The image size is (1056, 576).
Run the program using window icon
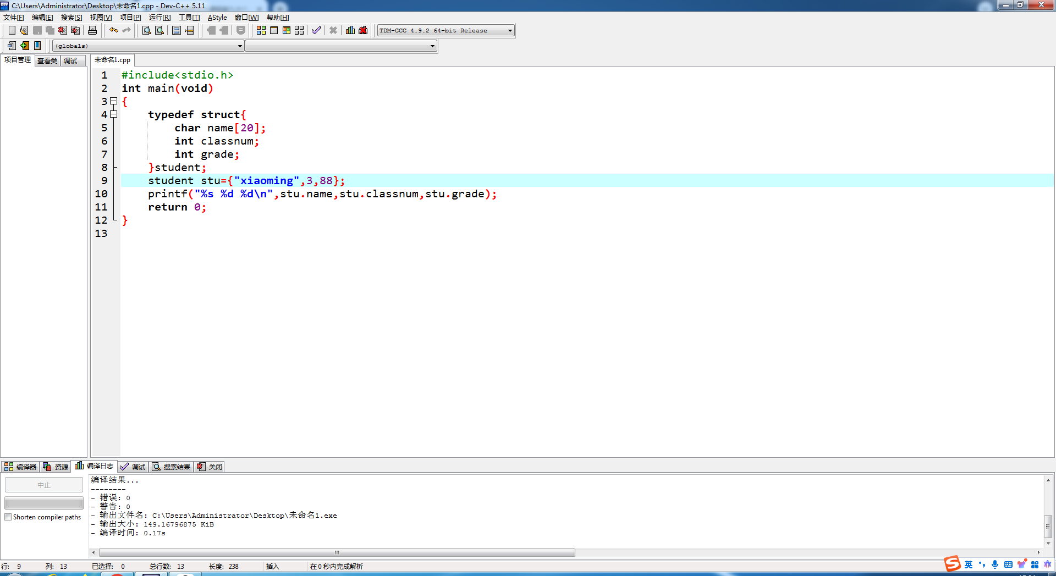click(x=274, y=30)
